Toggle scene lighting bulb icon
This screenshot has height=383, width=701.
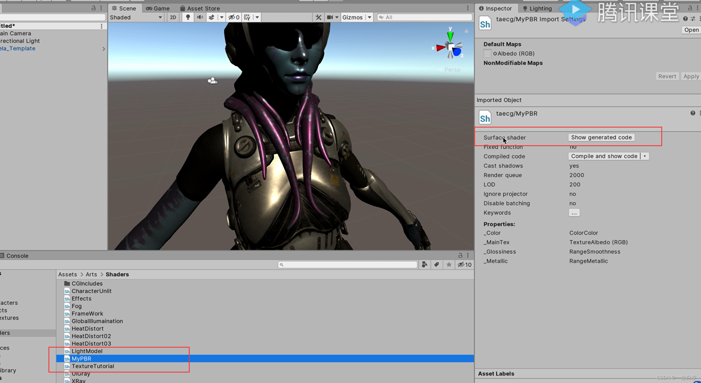(188, 17)
